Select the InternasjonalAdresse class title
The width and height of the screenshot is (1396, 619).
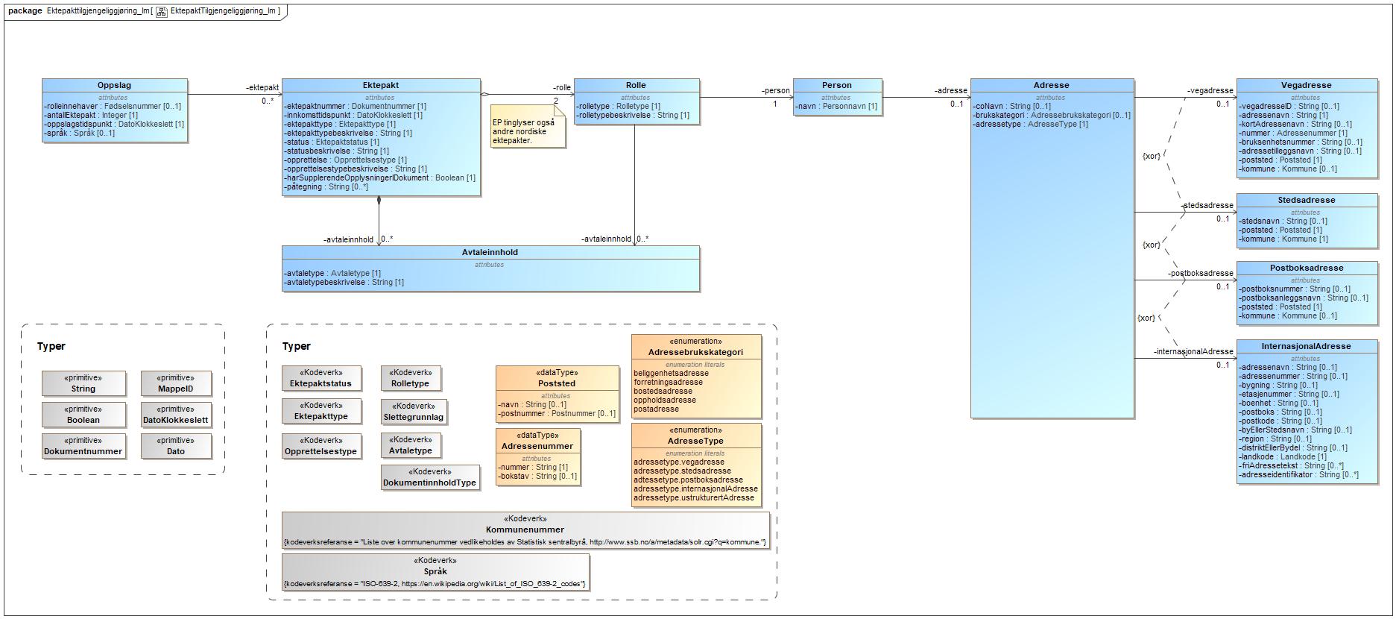click(1307, 346)
